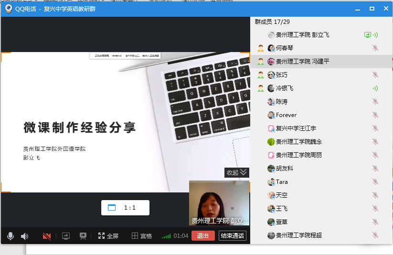Click the green signal strength bars

(166, 236)
